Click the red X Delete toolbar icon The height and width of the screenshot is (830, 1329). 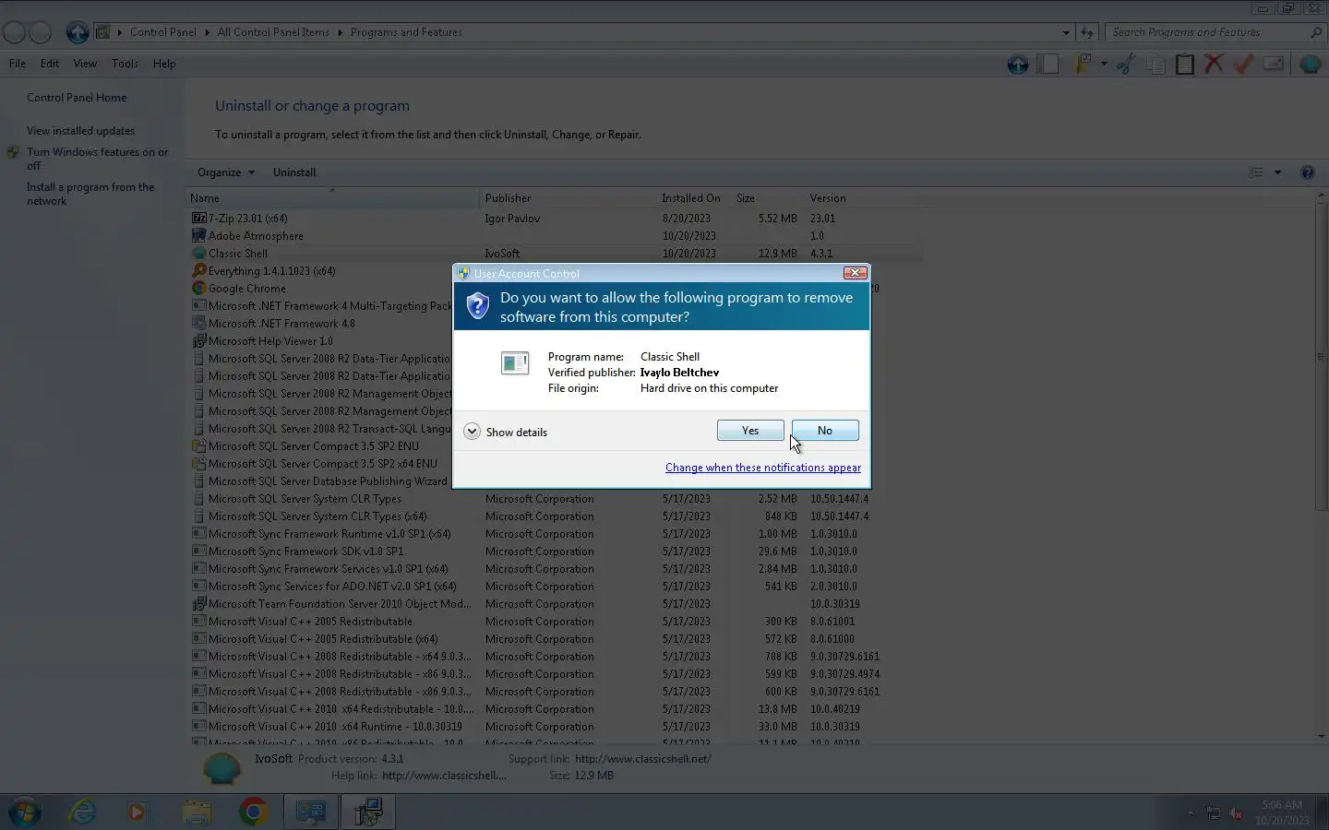[x=1215, y=64]
